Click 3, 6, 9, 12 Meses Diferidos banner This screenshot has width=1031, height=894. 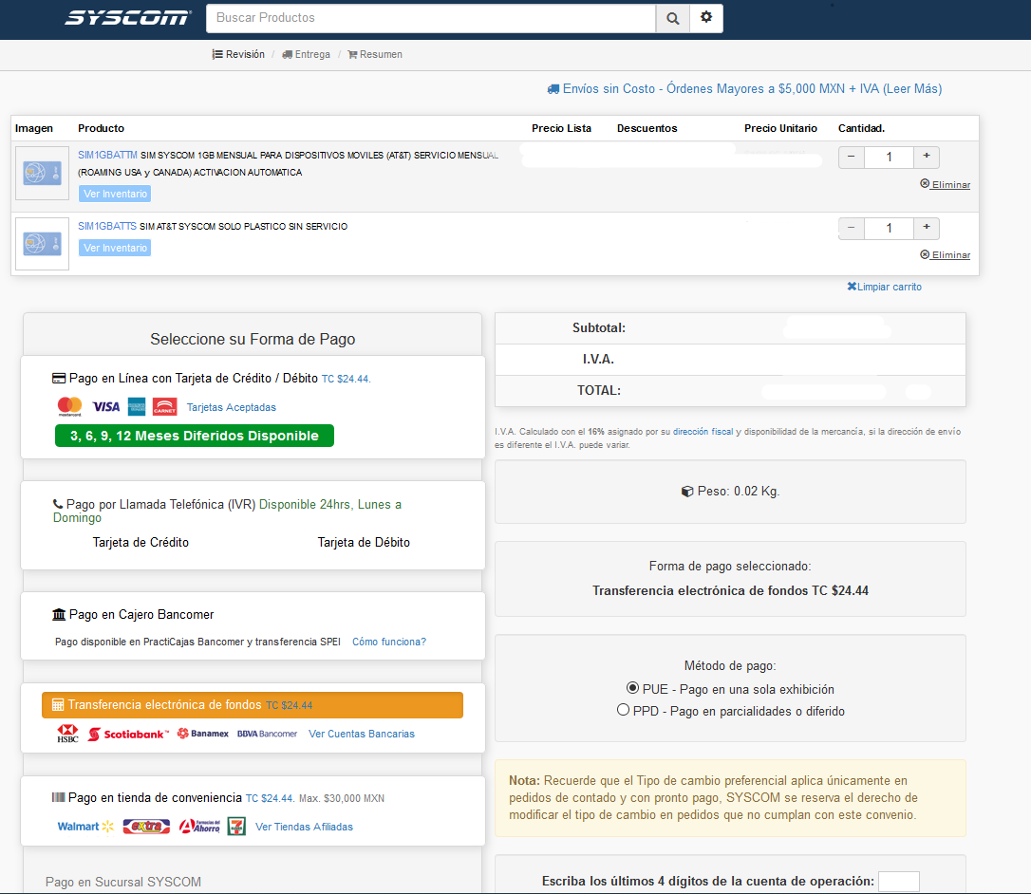[195, 436]
